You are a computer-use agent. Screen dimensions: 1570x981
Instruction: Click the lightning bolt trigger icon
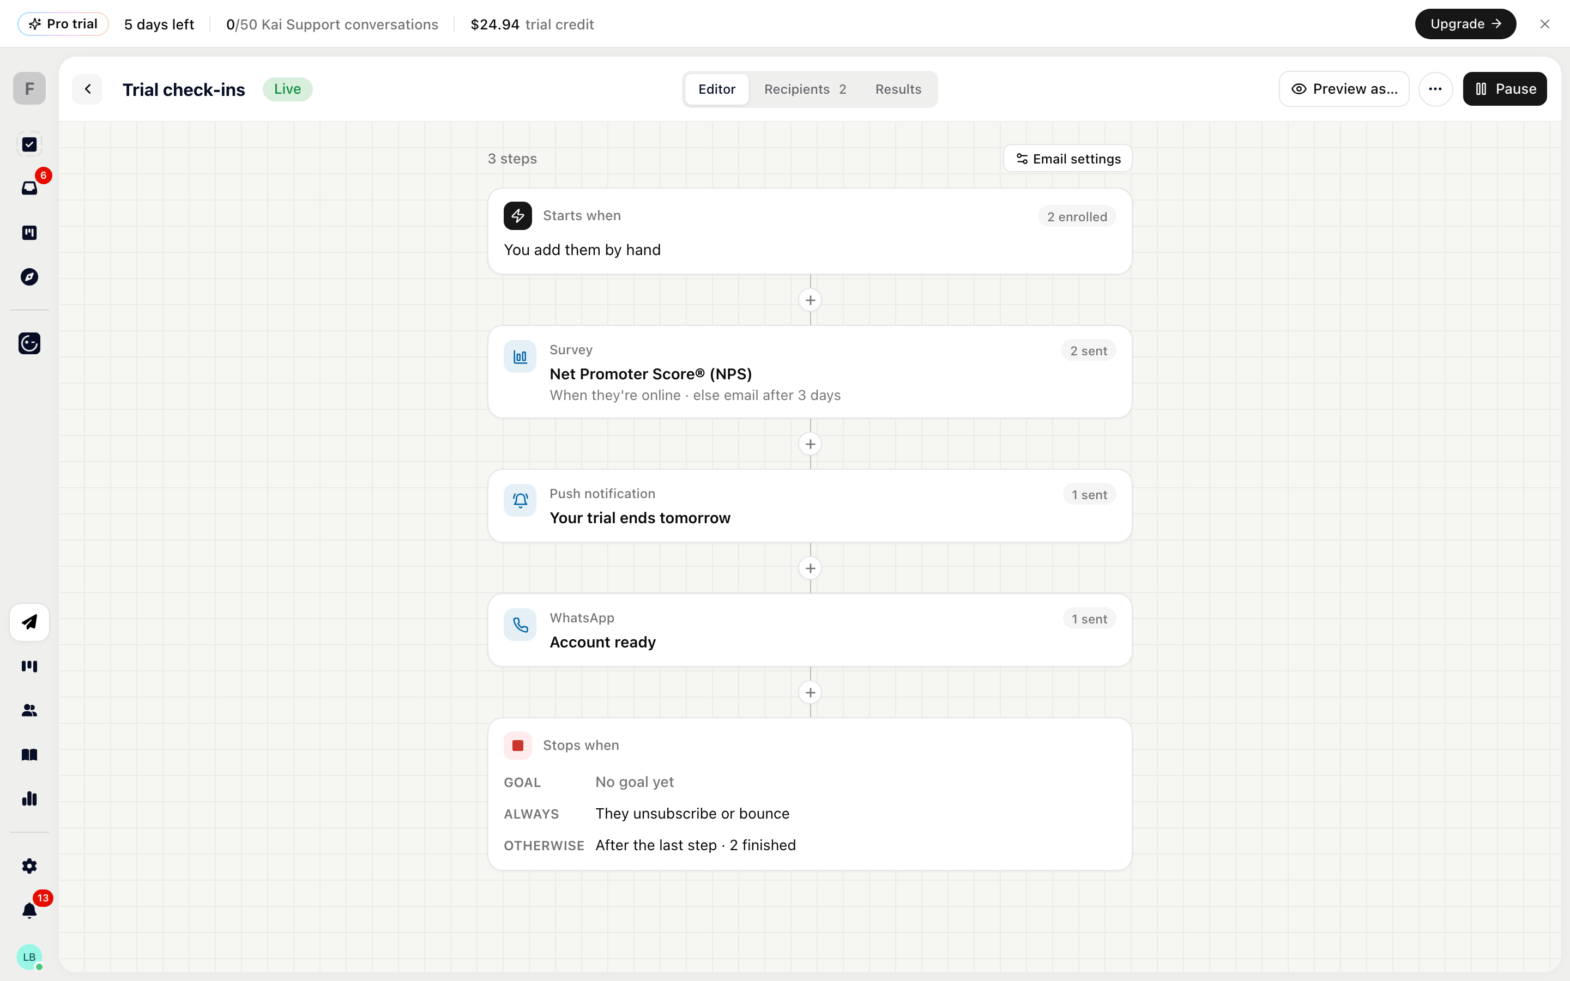point(518,216)
